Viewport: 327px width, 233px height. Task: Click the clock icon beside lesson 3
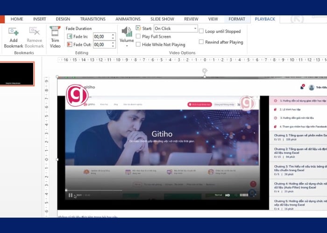(276, 118)
